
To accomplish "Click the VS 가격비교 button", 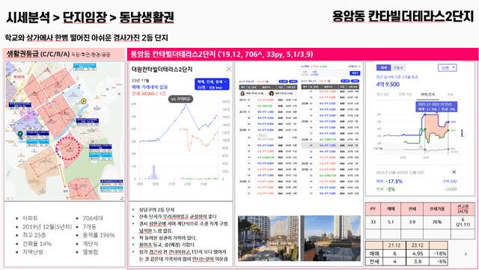I will point(180,99).
